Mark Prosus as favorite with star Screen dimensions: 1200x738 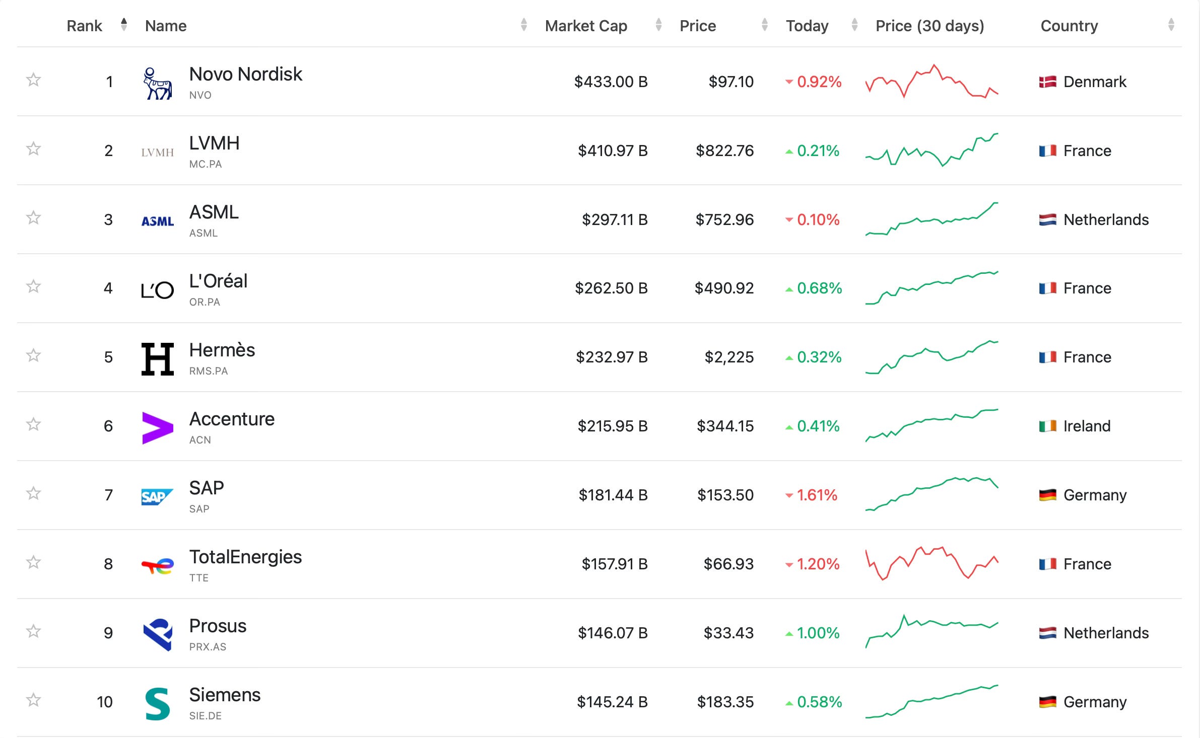(x=33, y=631)
